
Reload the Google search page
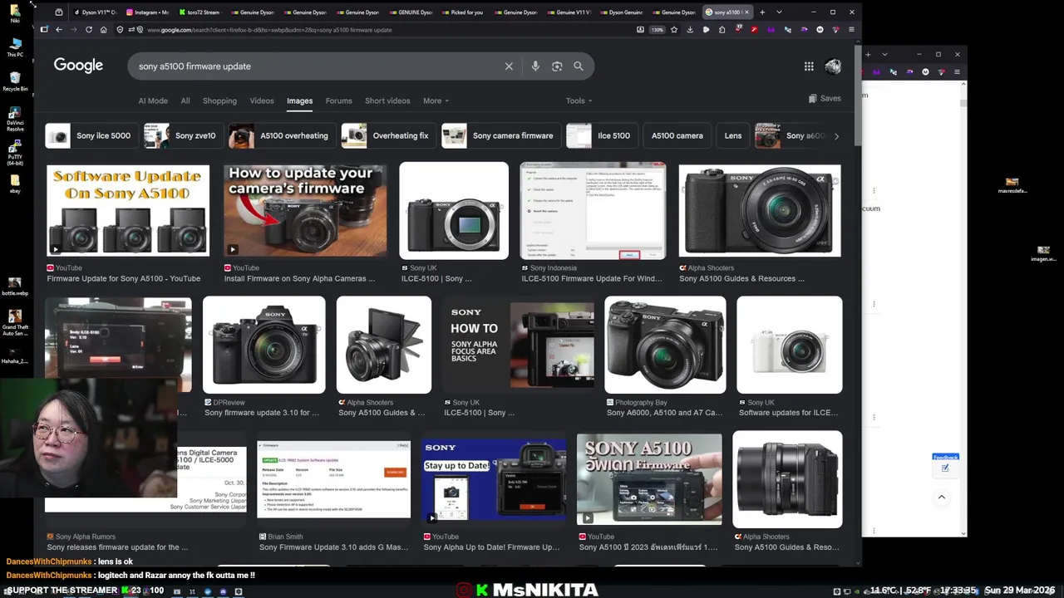88,30
